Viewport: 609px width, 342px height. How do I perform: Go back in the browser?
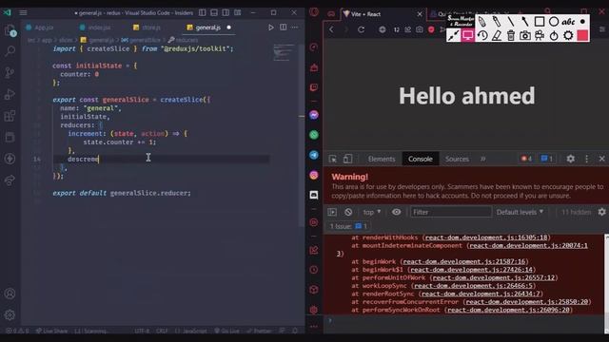[x=331, y=29]
